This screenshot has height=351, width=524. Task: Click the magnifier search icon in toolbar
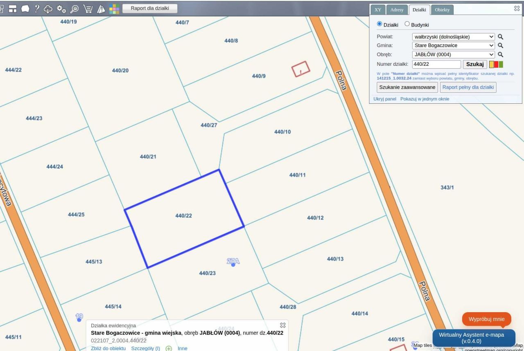point(75,9)
